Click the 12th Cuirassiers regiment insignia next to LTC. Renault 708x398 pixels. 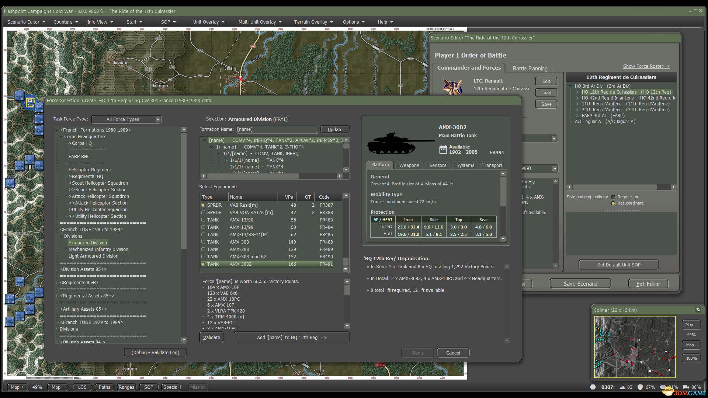point(454,87)
